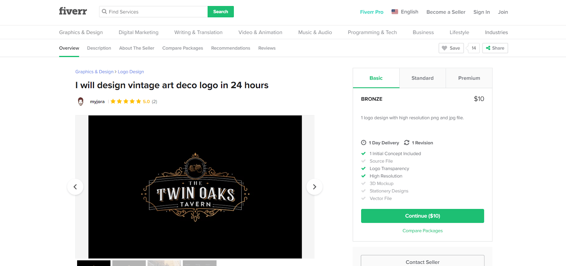This screenshot has width=566, height=266.
Task: Open Video & Animation category menu
Action: click(x=260, y=32)
